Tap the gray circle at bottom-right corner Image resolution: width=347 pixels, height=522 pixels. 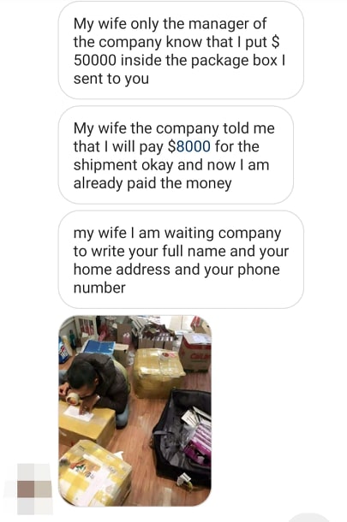click(x=308, y=518)
